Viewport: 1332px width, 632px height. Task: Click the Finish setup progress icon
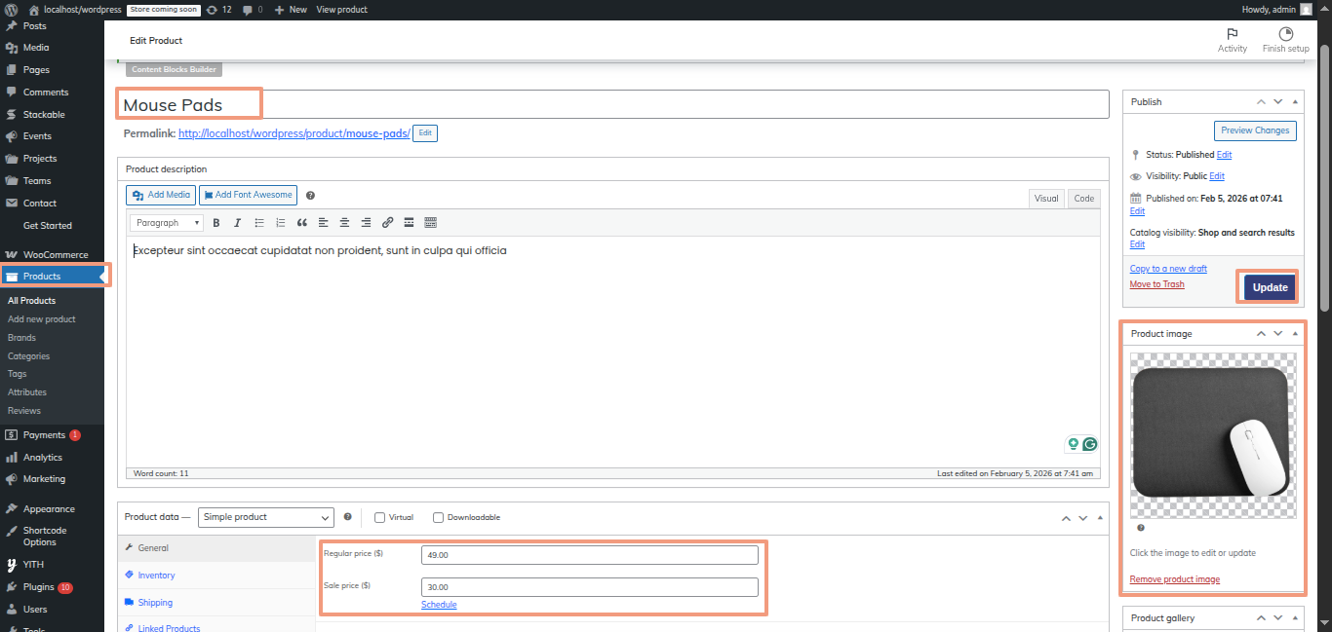click(x=1285, y=34)
